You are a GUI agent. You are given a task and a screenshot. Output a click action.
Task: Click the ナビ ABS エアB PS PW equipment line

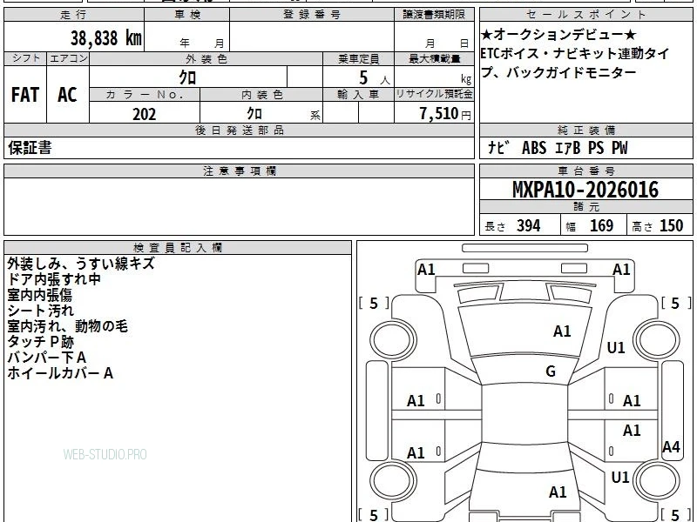tap(558, 148)
